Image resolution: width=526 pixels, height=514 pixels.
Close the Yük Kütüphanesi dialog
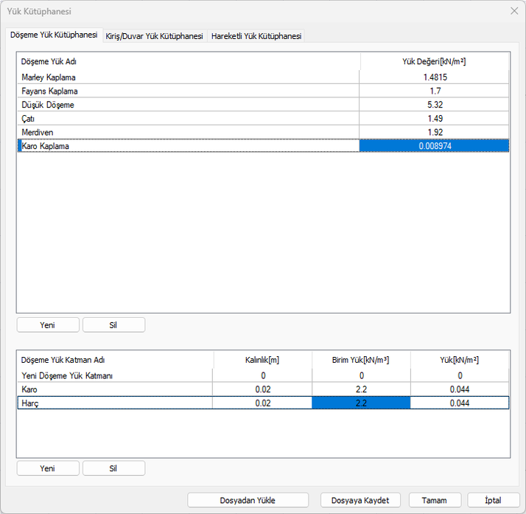(513, 11)
